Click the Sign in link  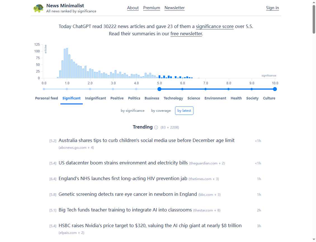click(x=272, y=8)
